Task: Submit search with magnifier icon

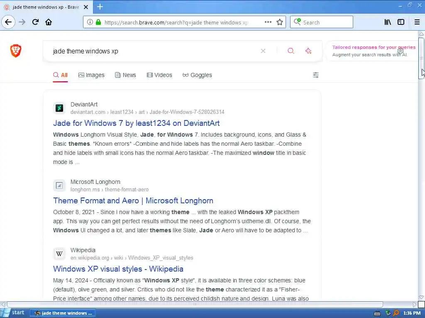Action: pyautogui.click(x=291, y=51)
